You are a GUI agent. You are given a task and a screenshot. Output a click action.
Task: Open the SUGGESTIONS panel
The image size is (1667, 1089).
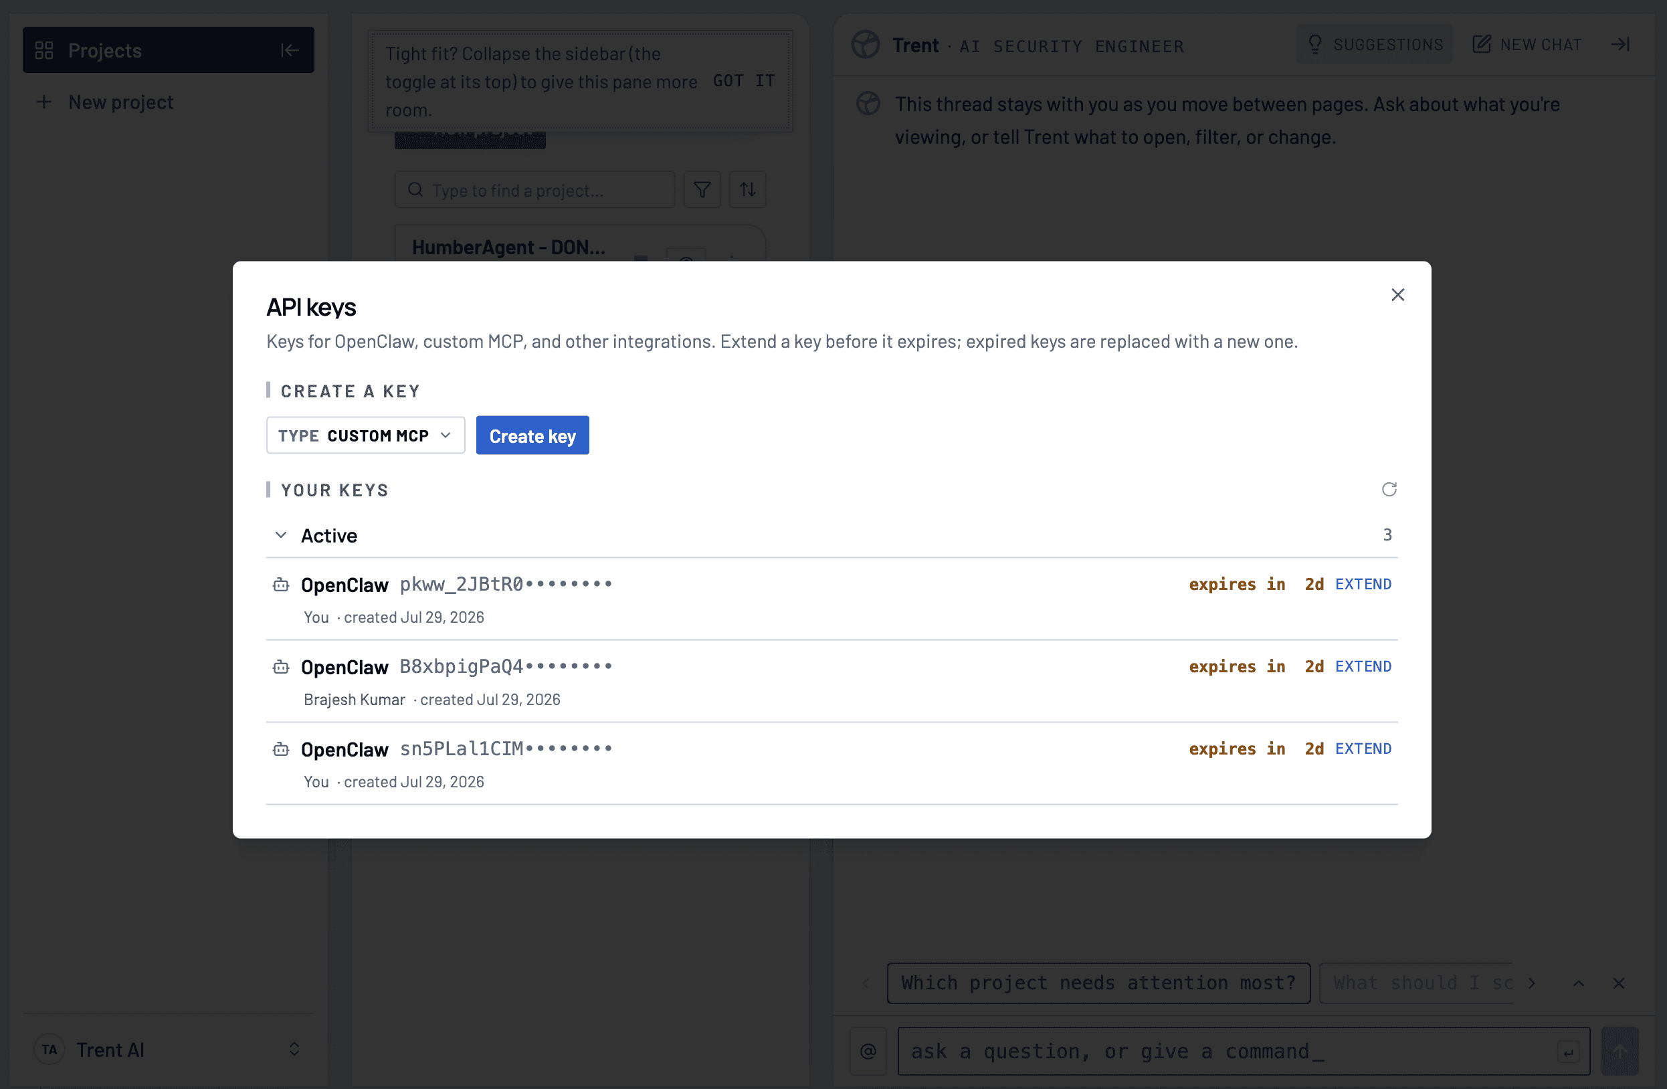pos(1374,45)
